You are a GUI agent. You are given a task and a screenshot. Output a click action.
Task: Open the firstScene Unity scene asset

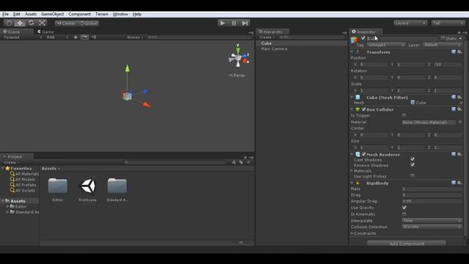pyautogui.click(x=88, y=186)
